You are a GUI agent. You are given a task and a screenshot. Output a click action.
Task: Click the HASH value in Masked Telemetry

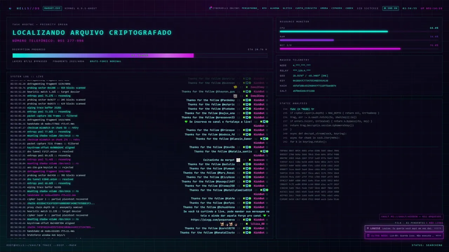[314, 86]
